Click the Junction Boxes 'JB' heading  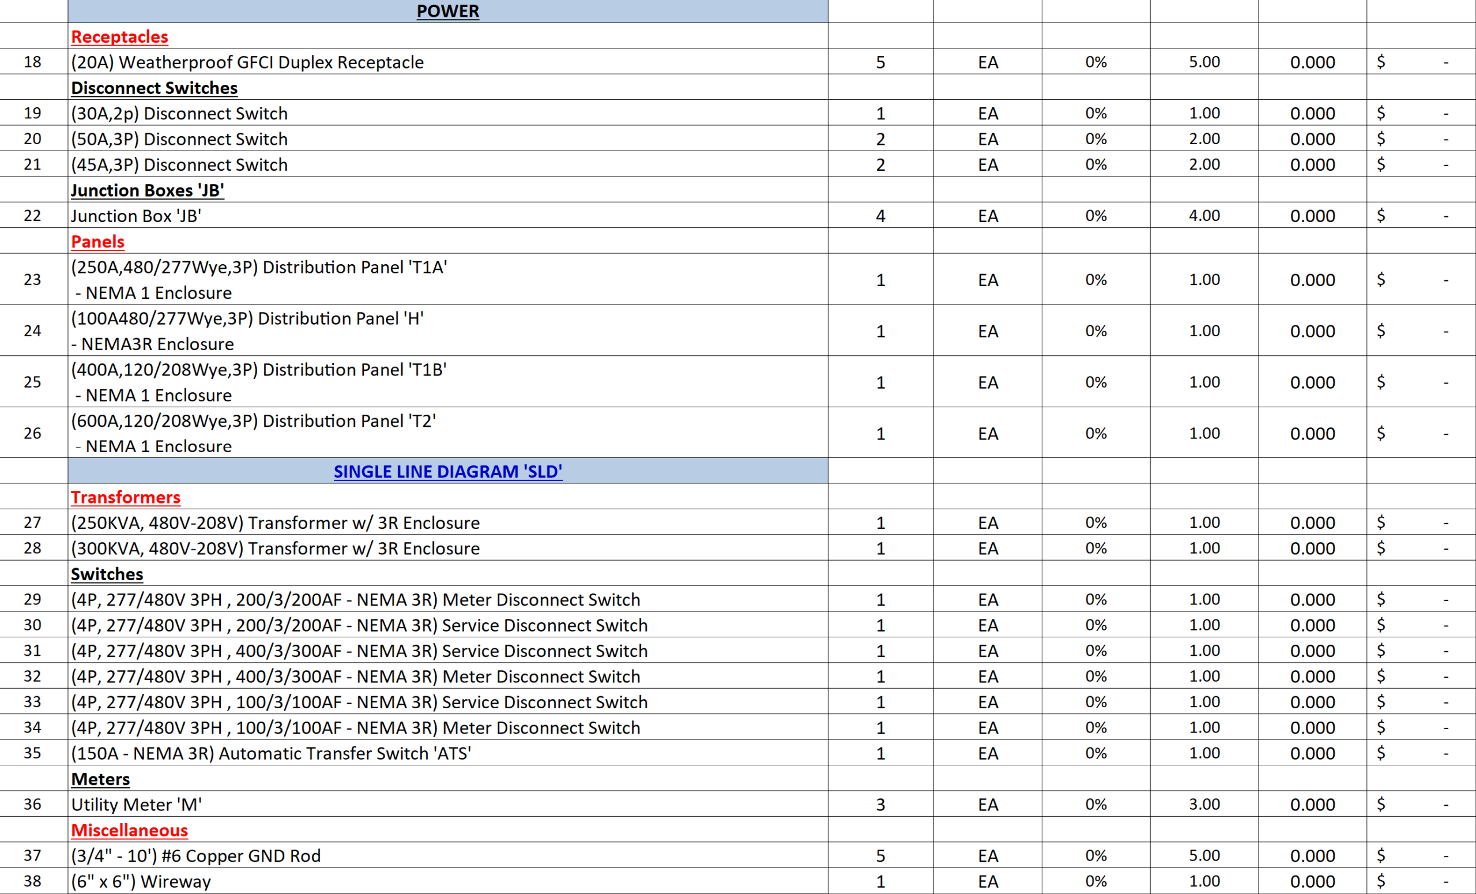[x=148, y=190]
